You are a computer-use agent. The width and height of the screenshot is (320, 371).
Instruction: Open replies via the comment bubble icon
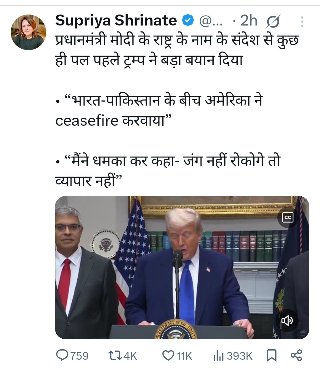tap(62, 355)
